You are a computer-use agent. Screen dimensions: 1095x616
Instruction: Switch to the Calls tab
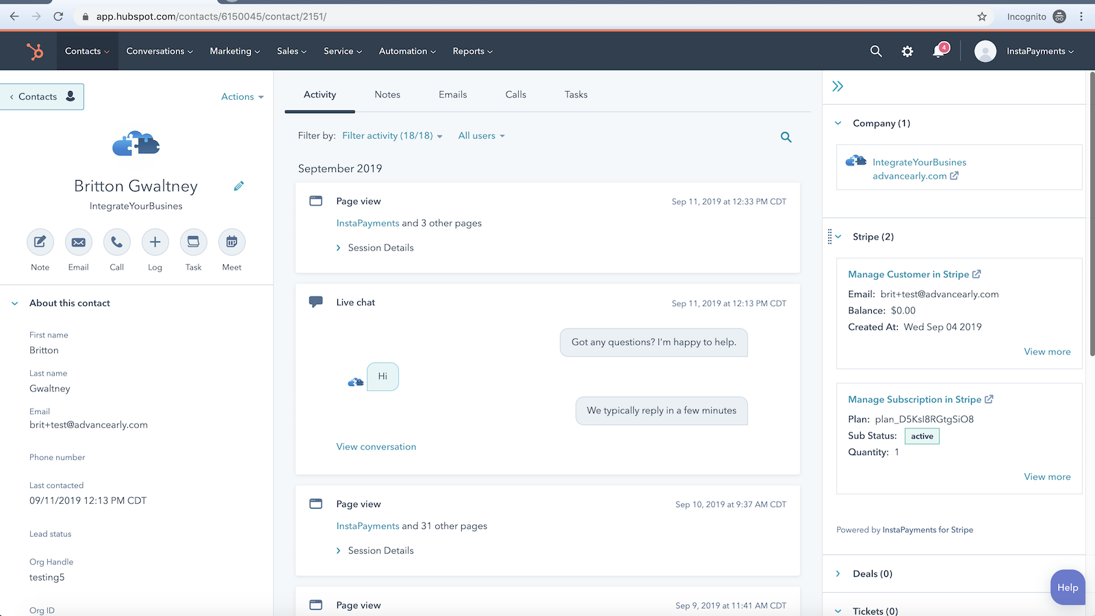[x=516, y=94]
